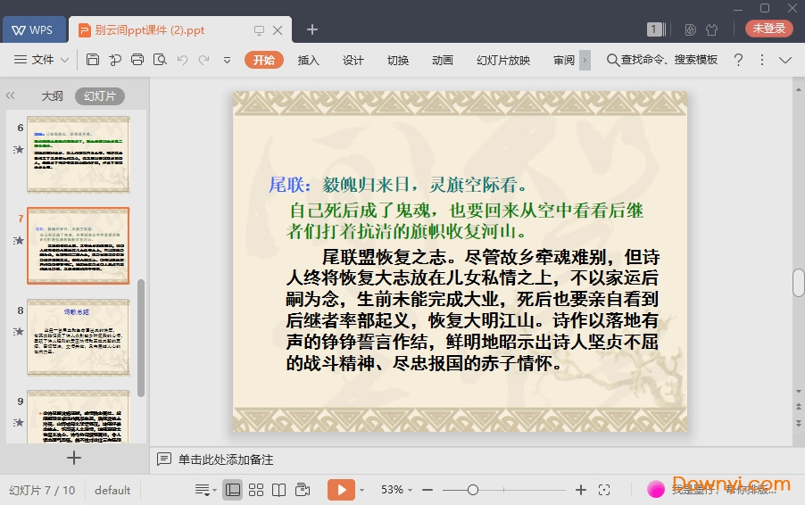Open the 53% zoom level dropdown

coord(397,490)
